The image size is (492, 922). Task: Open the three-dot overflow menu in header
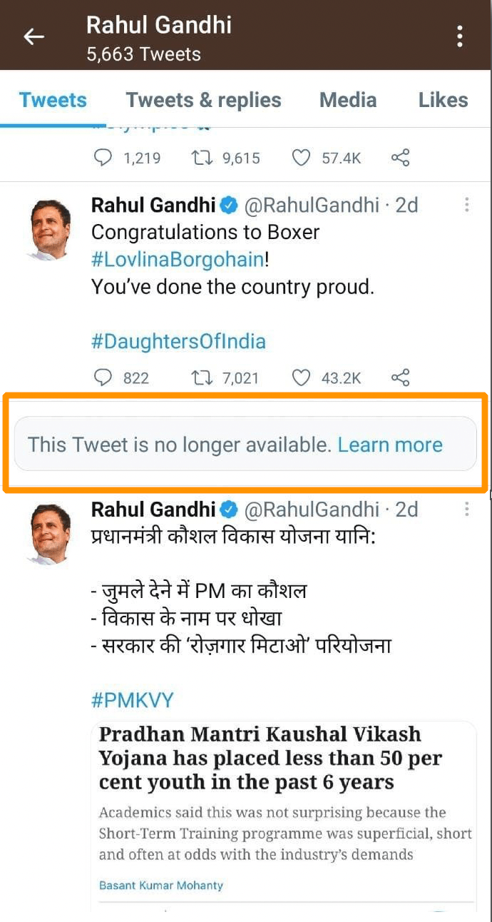[460, 36]
